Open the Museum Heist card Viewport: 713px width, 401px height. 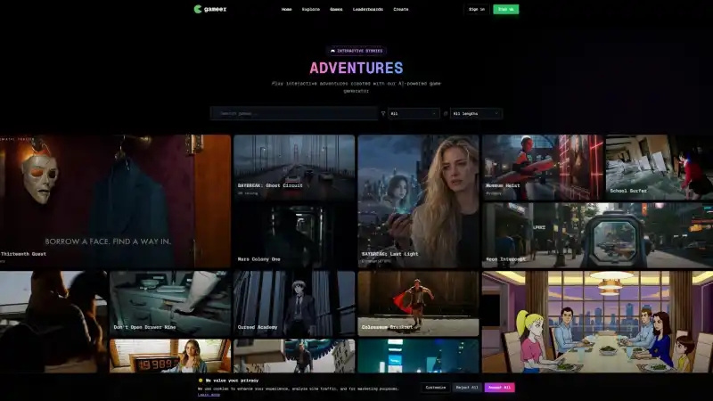543,168
